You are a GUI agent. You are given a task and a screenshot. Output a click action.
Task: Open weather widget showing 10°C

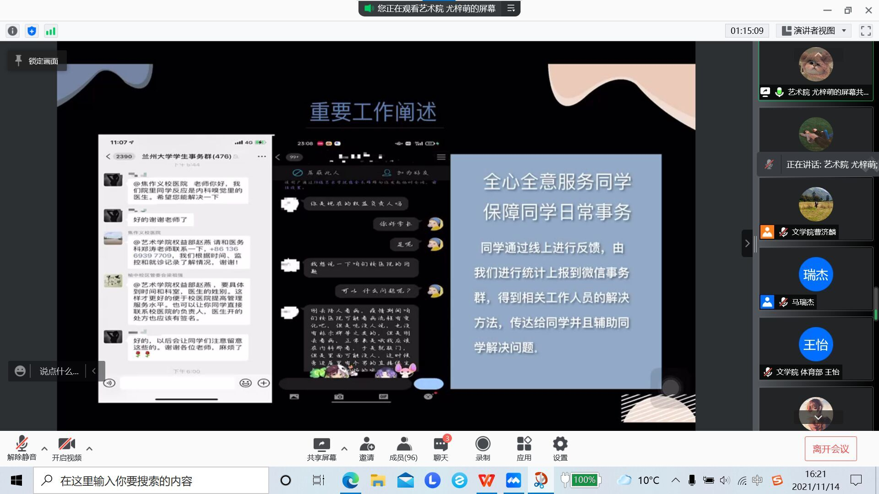tap(638, 480)
